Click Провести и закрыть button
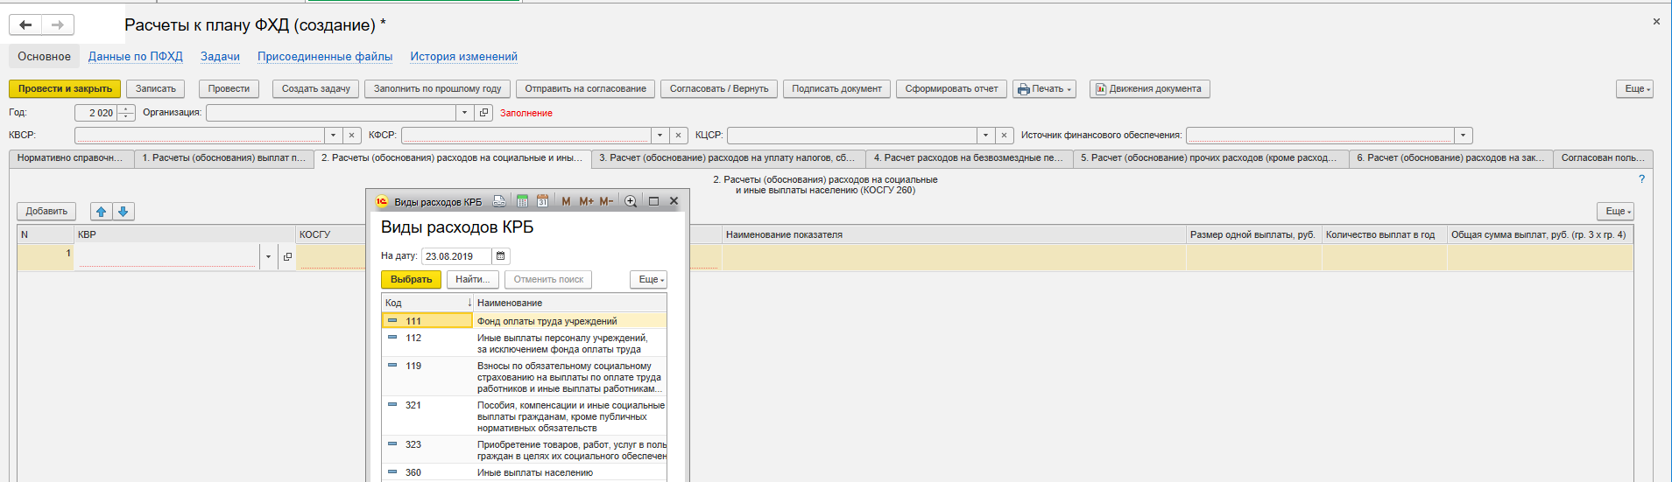Image resolution: width=1672 pixels, height=482 pixels. click(x=65, y=88)
